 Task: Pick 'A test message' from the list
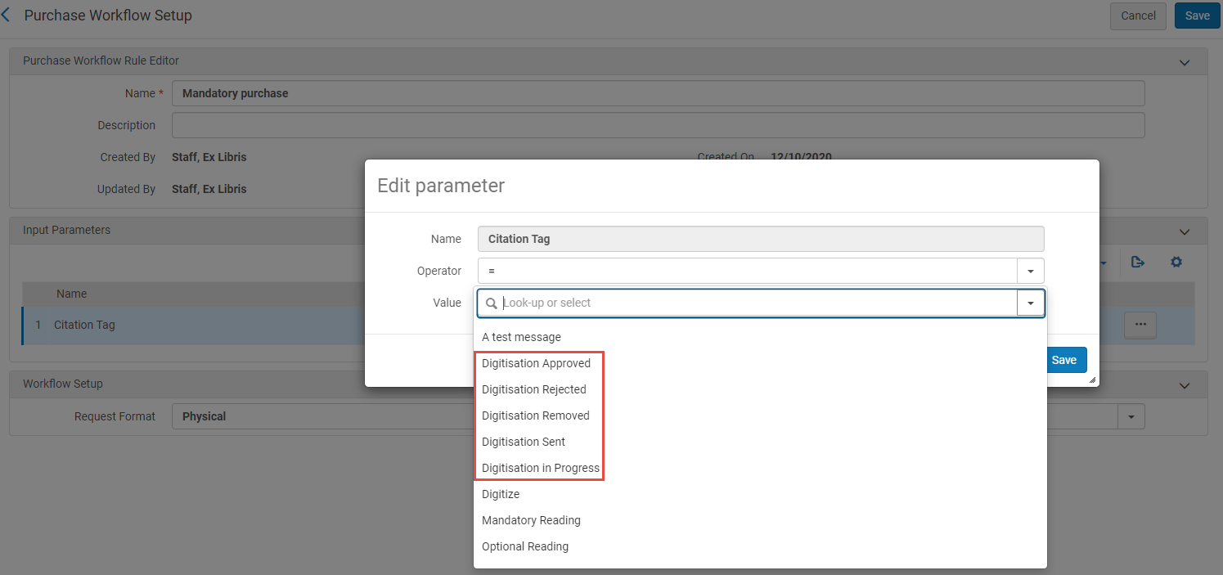point(521,337)
